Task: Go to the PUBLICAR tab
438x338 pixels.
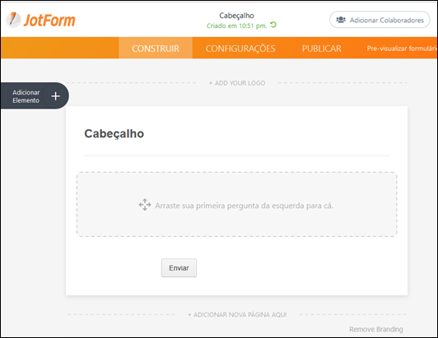Action: pyautogui.click(x=322, y=49)
